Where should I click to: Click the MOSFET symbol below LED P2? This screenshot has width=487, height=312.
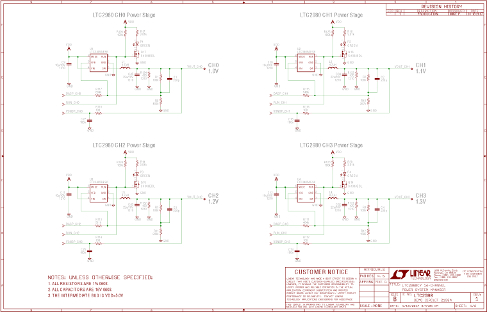pyautogui.click(x=343, y=54)
